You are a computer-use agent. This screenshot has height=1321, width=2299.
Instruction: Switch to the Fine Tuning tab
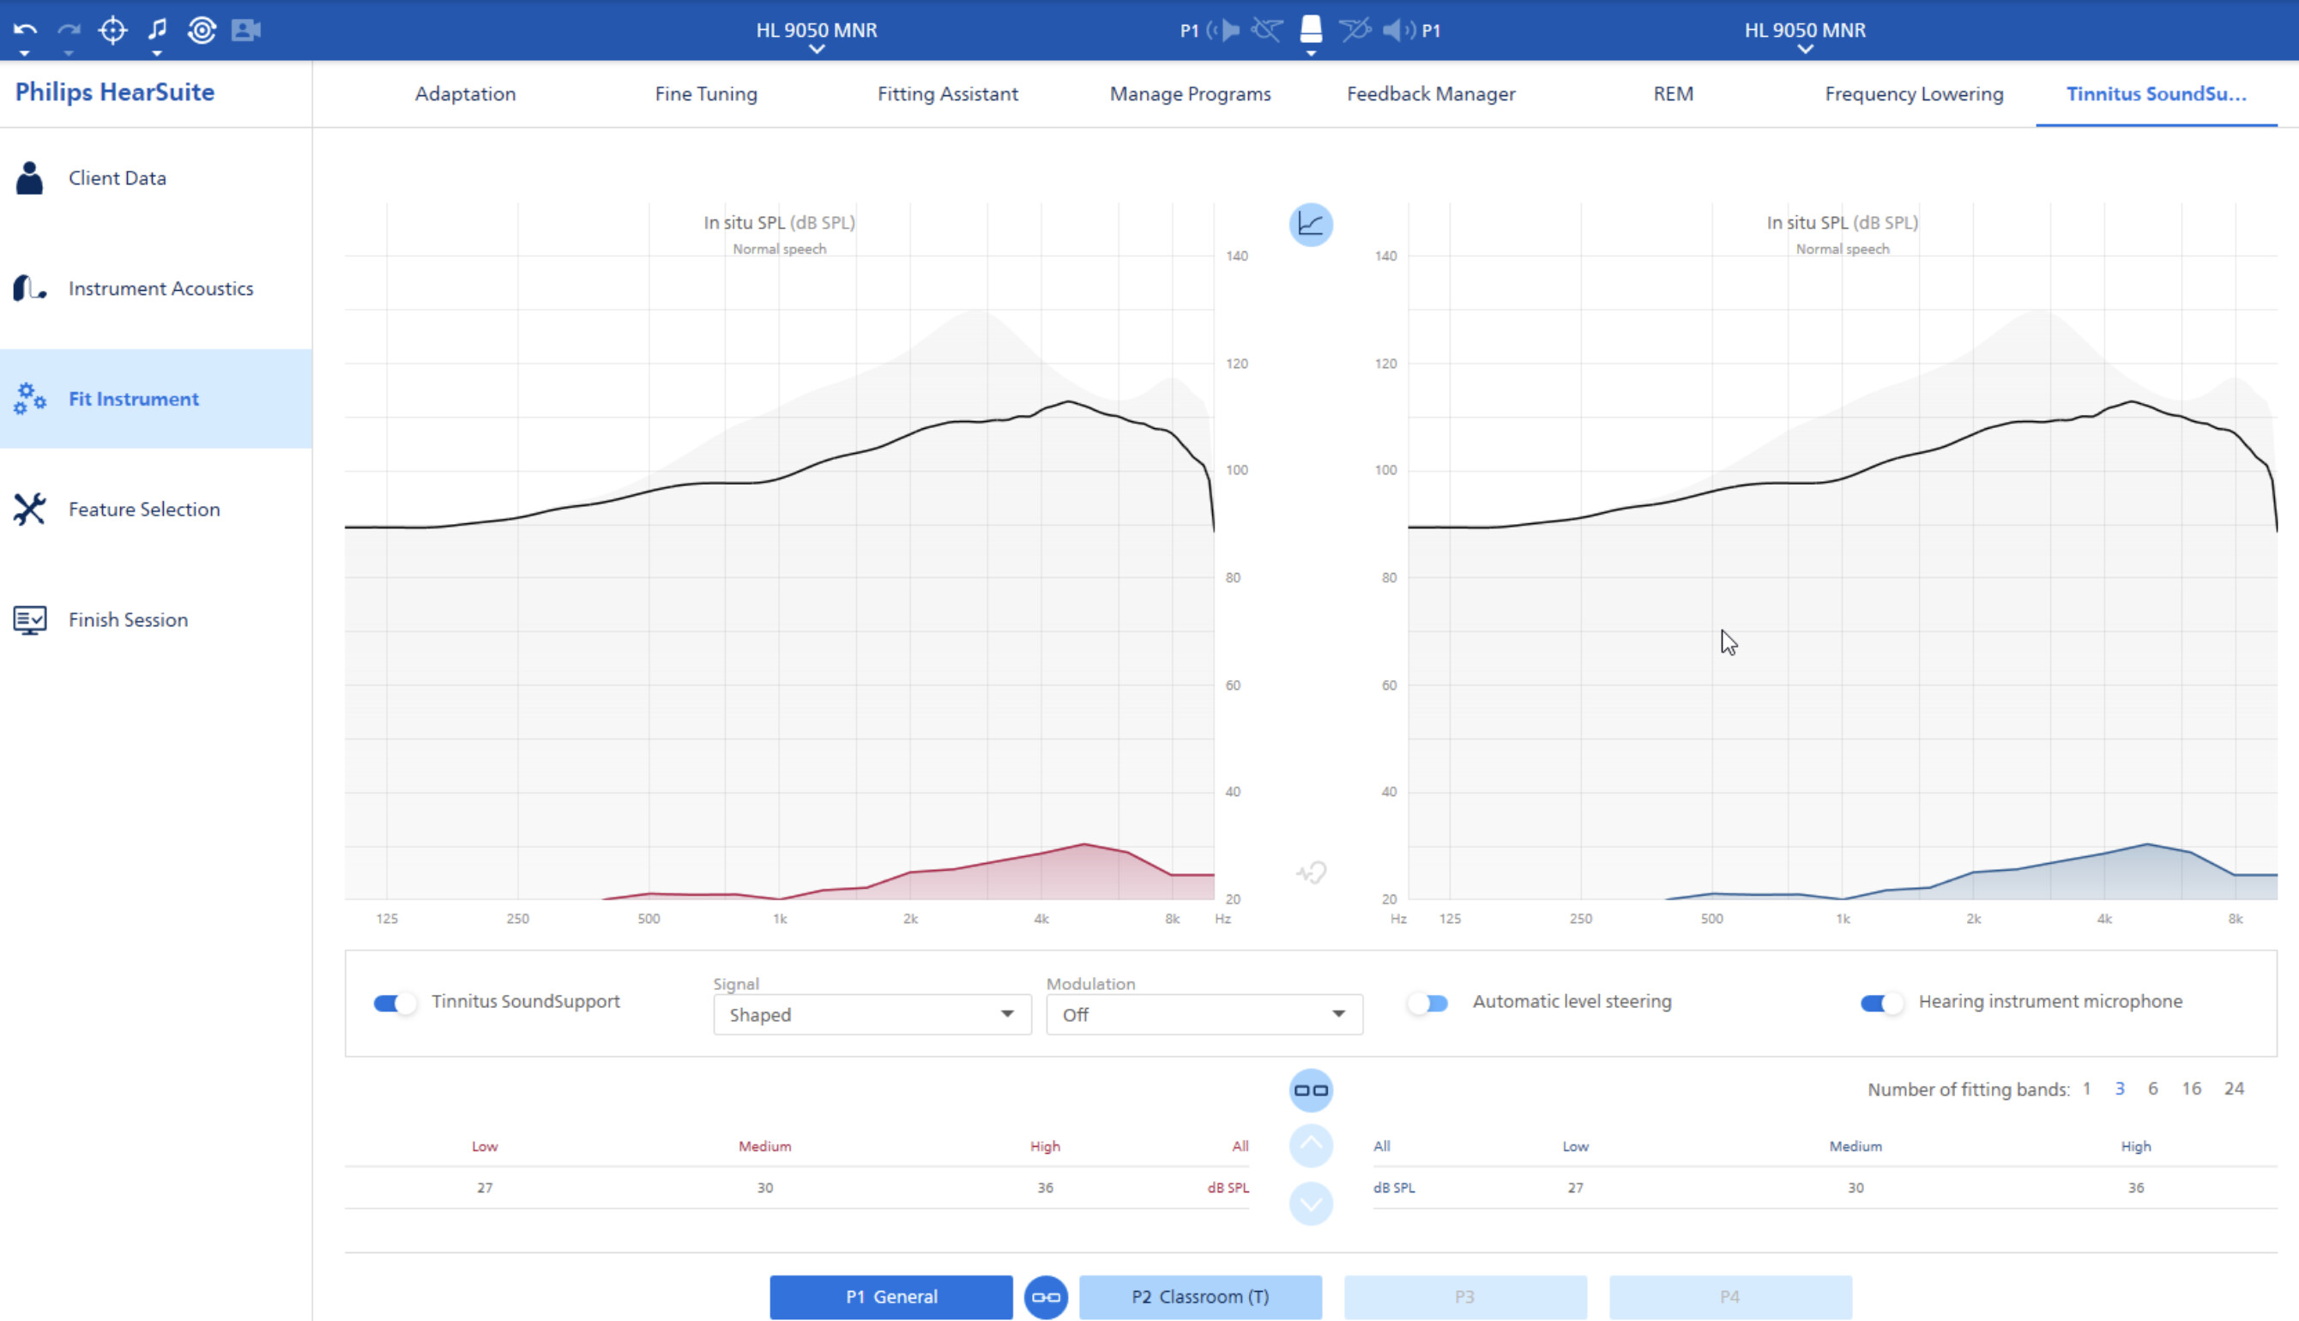pyautogui.click(x=706, y=93)
